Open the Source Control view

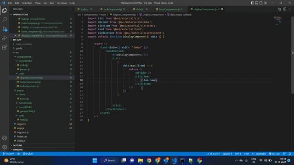click(5, 29)
